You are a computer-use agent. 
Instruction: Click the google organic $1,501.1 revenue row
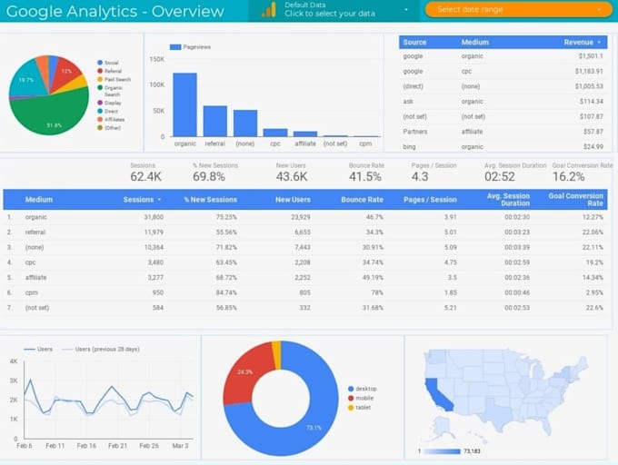(x=503, y=56)
